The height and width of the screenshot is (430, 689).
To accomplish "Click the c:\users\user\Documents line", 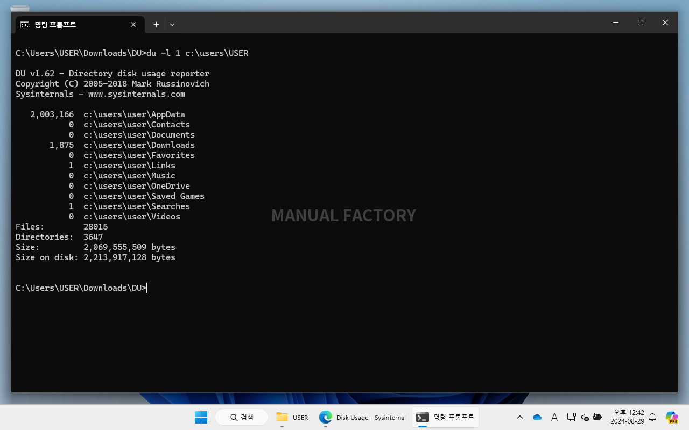I will 132,135.
